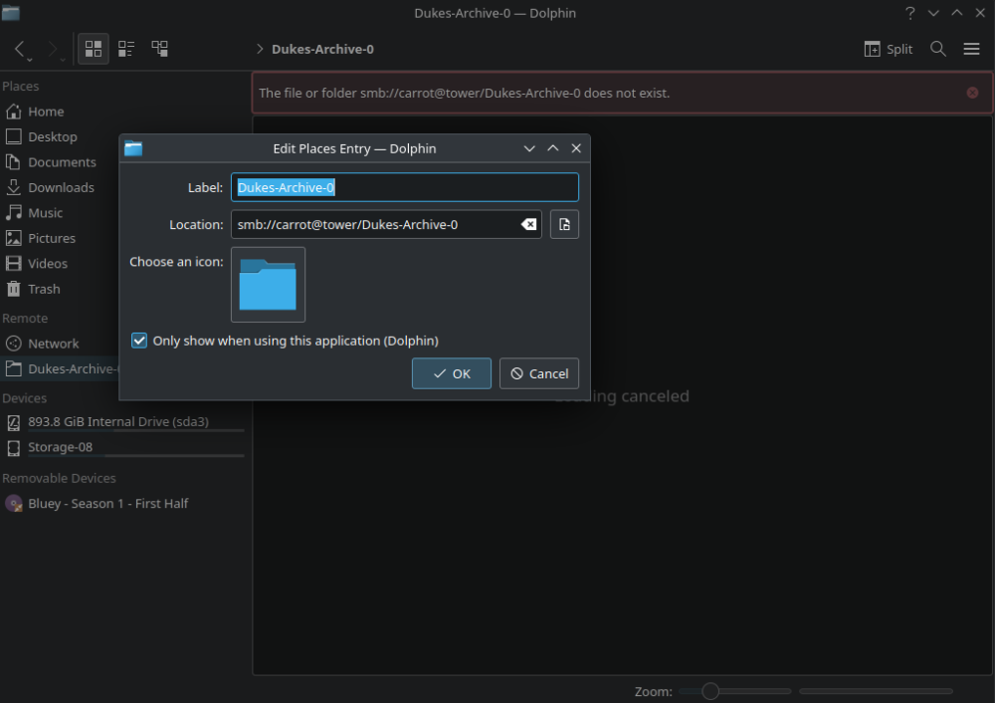Image resolution: width=995 pixels, height=703 pixels.
Task: Cancel the Edit Places Entry dialog
Action: point(538,373)
